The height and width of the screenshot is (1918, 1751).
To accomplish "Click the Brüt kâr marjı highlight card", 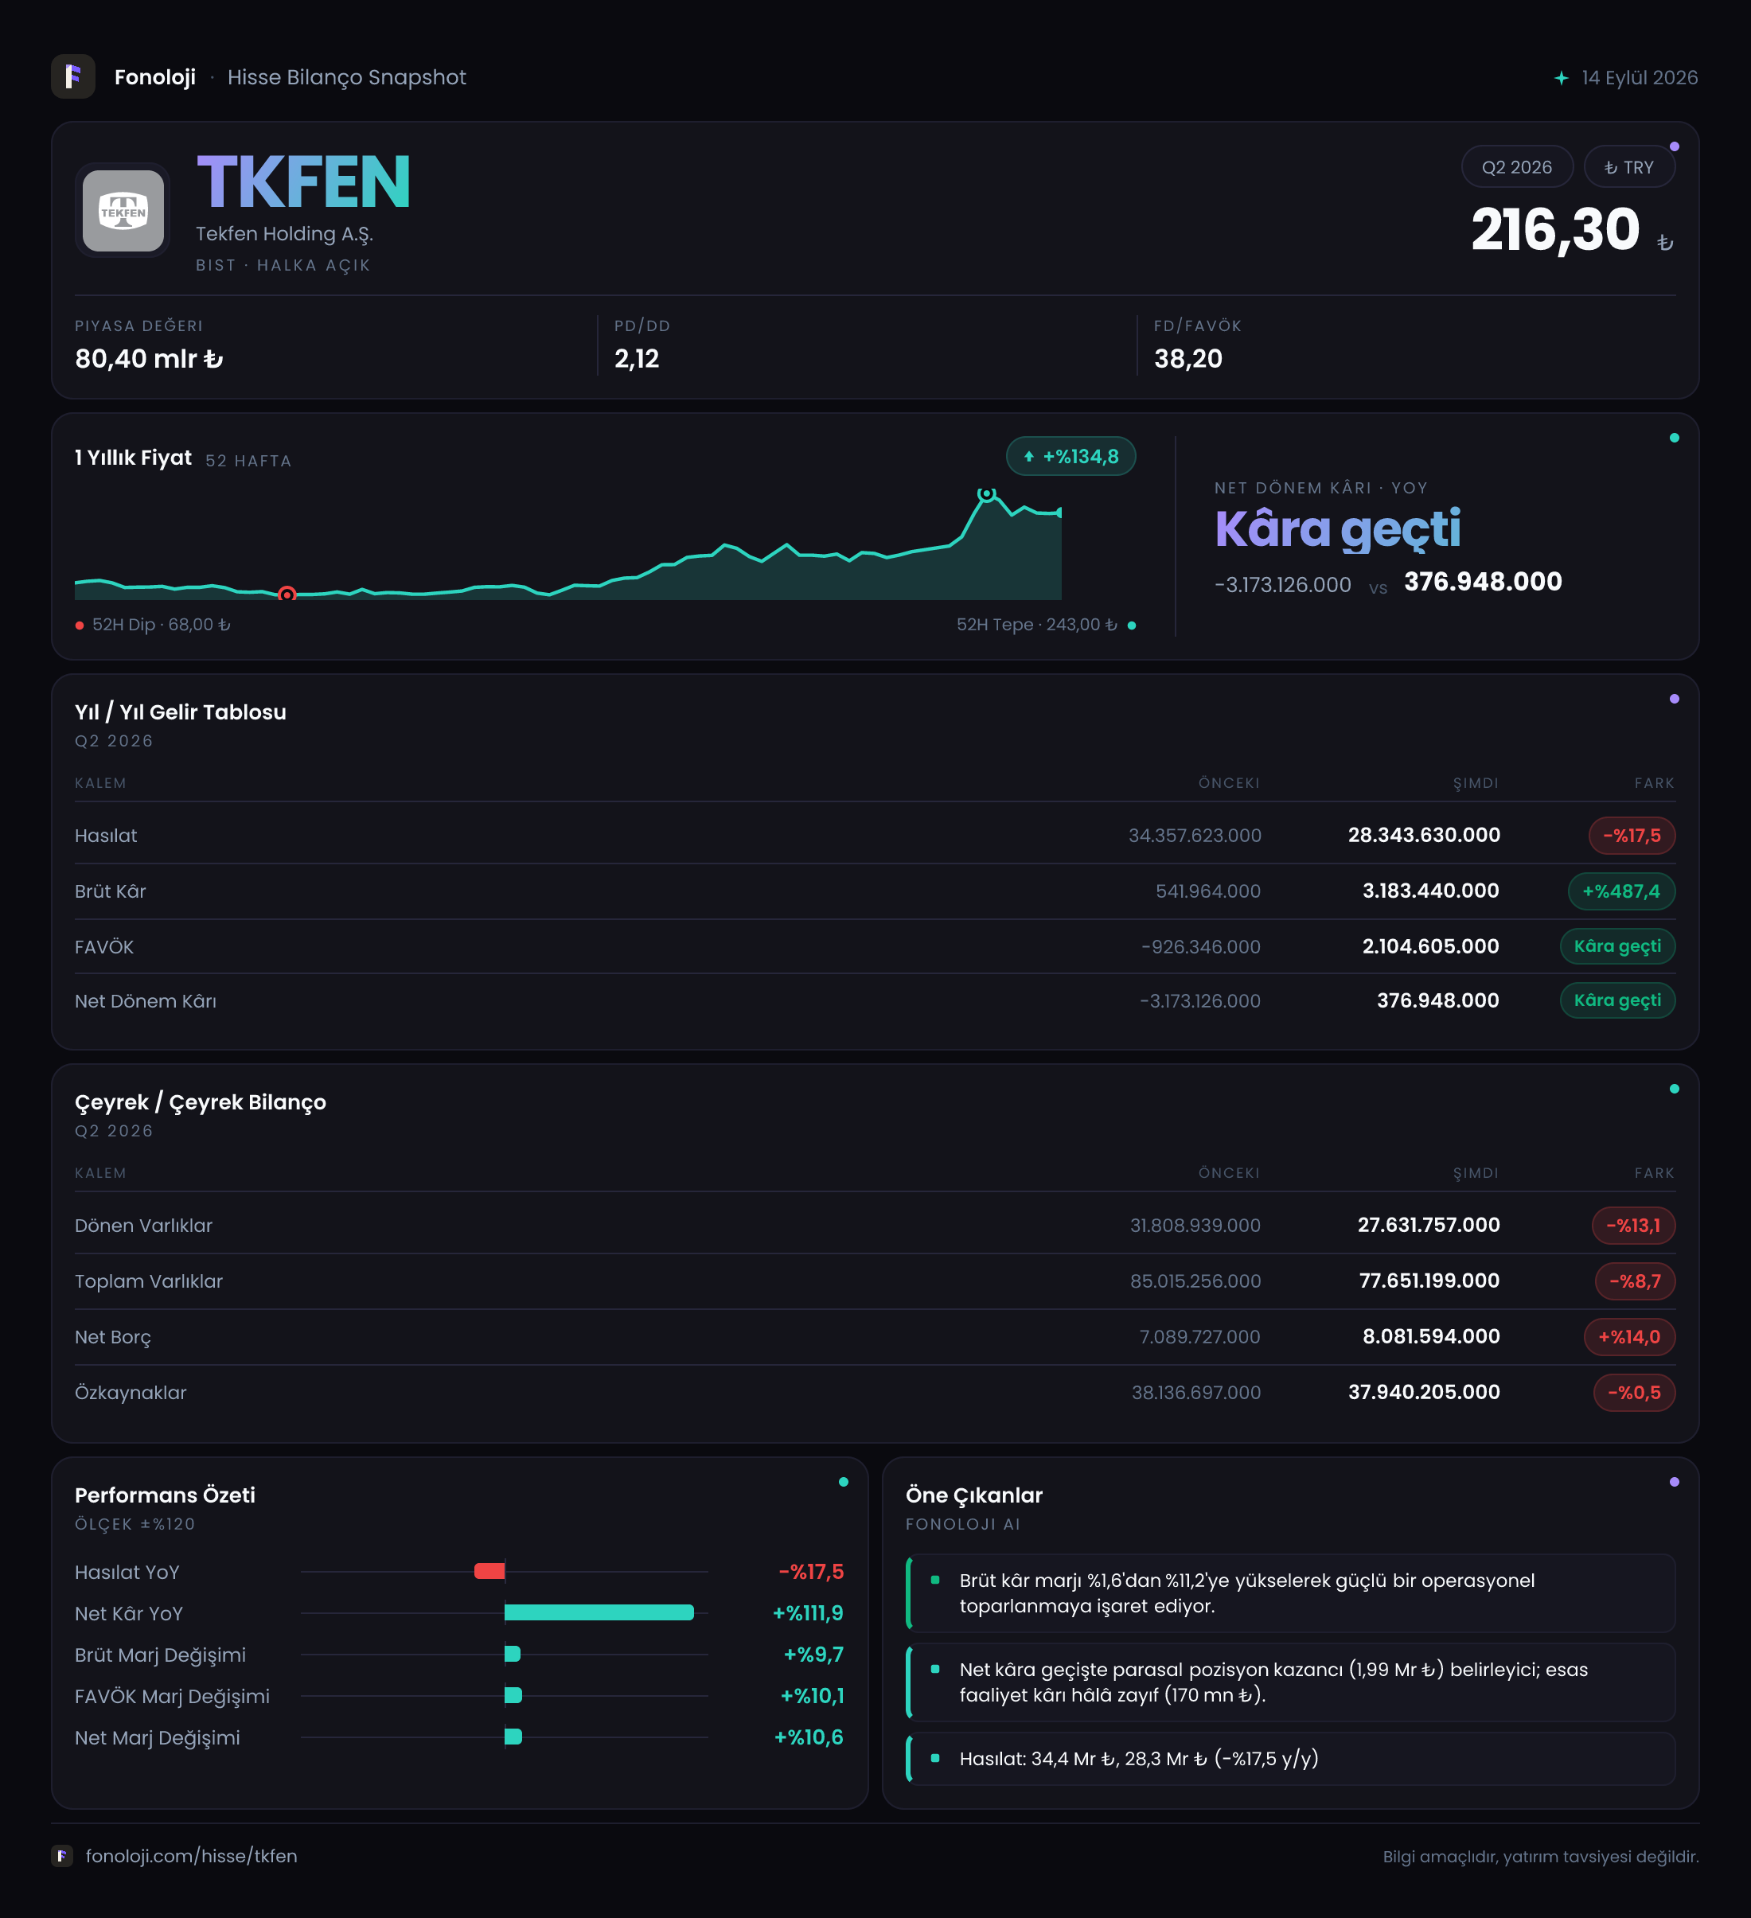I will pyautogui.click(x=1290, y=1593).
